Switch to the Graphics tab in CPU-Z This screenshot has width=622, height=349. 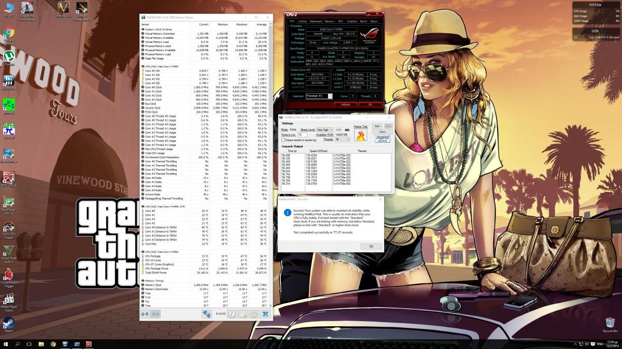352,21
